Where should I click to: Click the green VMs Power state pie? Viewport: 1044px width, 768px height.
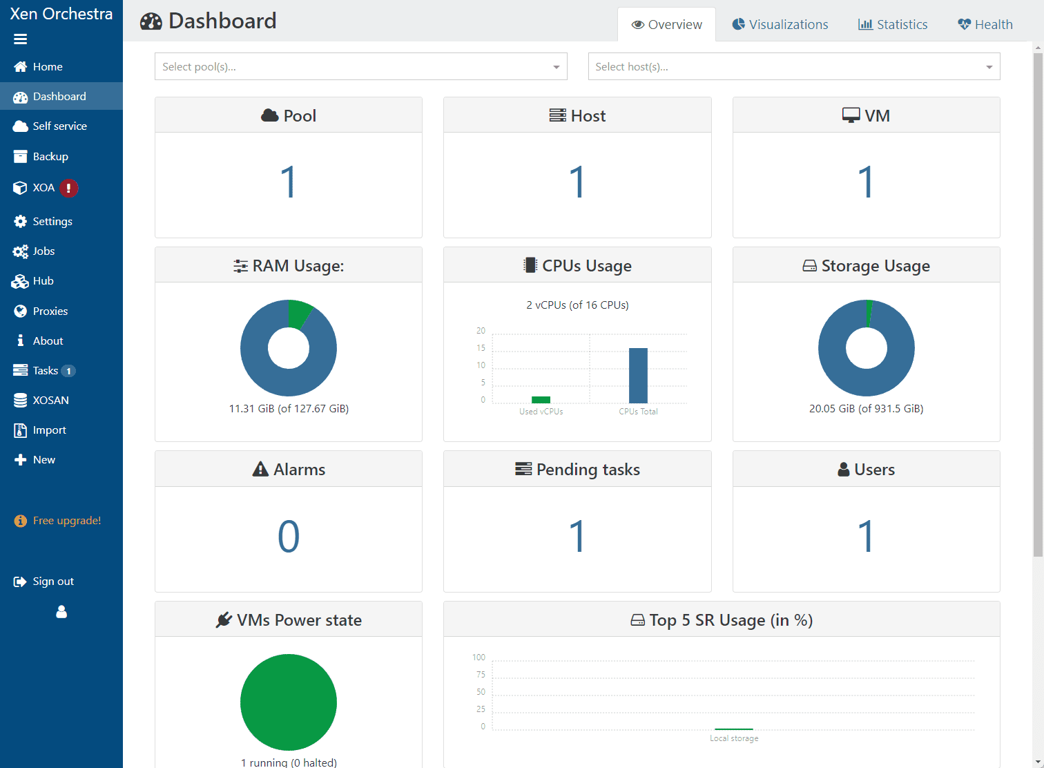(289, 702)
